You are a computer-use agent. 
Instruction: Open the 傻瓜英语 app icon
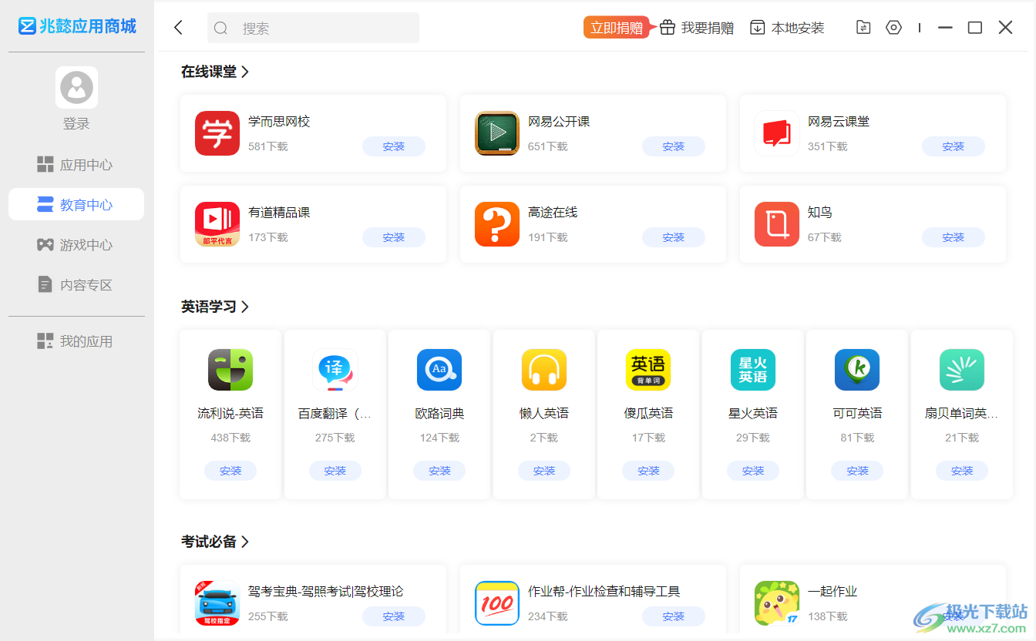(648, 370)
